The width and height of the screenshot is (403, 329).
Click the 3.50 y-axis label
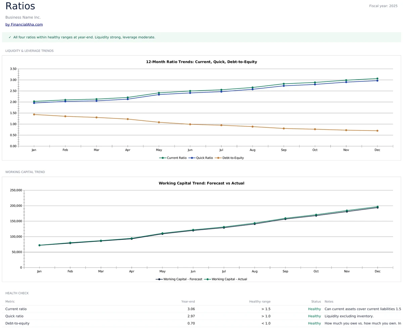coord(13,69)
